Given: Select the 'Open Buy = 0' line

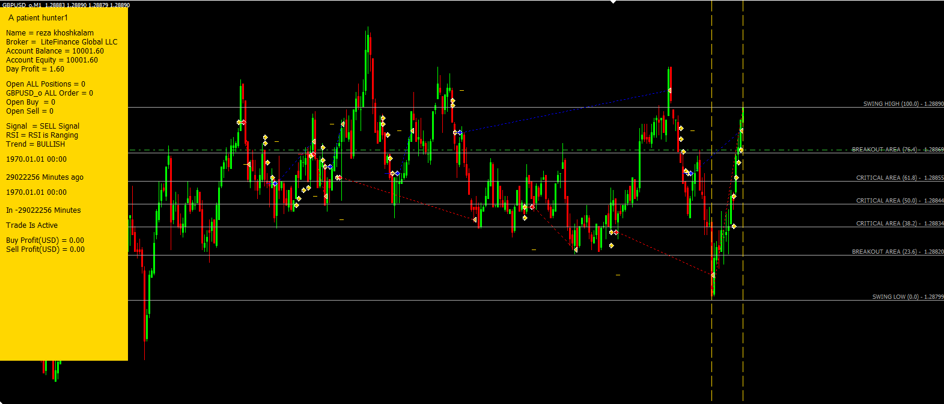Looking at the screenshot, I should (31, 102).
